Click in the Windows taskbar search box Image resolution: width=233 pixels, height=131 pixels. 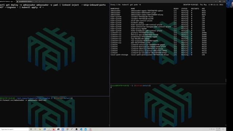14,129
